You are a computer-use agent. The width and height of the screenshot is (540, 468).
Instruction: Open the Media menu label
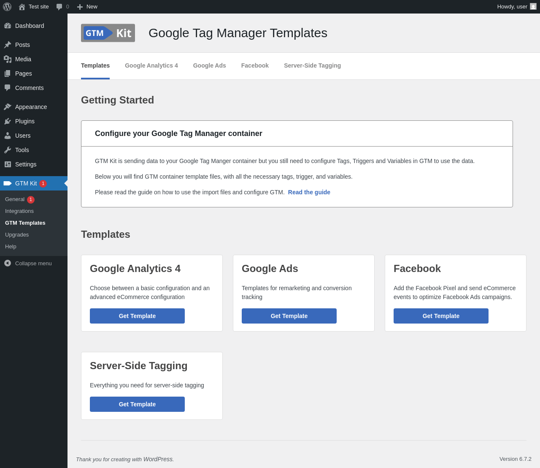pyautogui.click(x=23, y=59)
